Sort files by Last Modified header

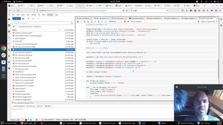click(69, 30)
